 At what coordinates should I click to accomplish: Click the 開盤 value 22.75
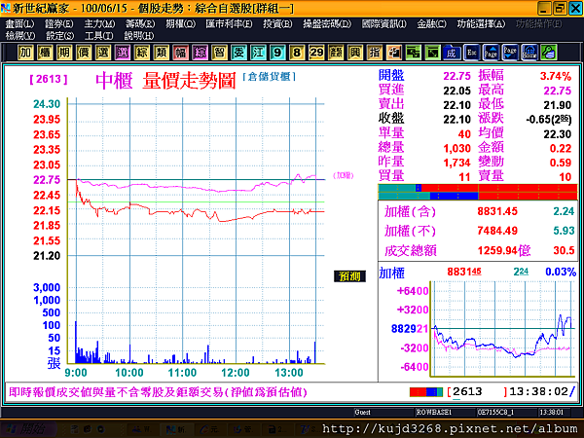click(457, 76)
